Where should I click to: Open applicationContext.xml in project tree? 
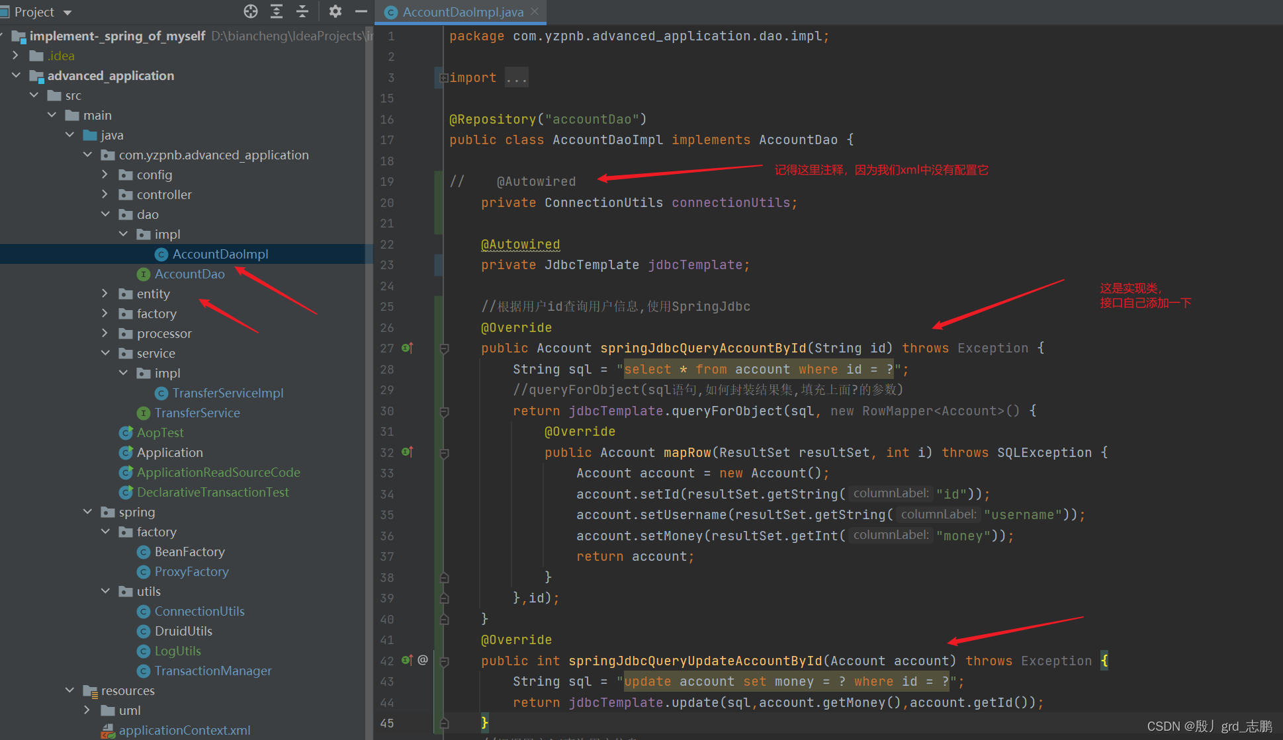click(x=184, y=730)
